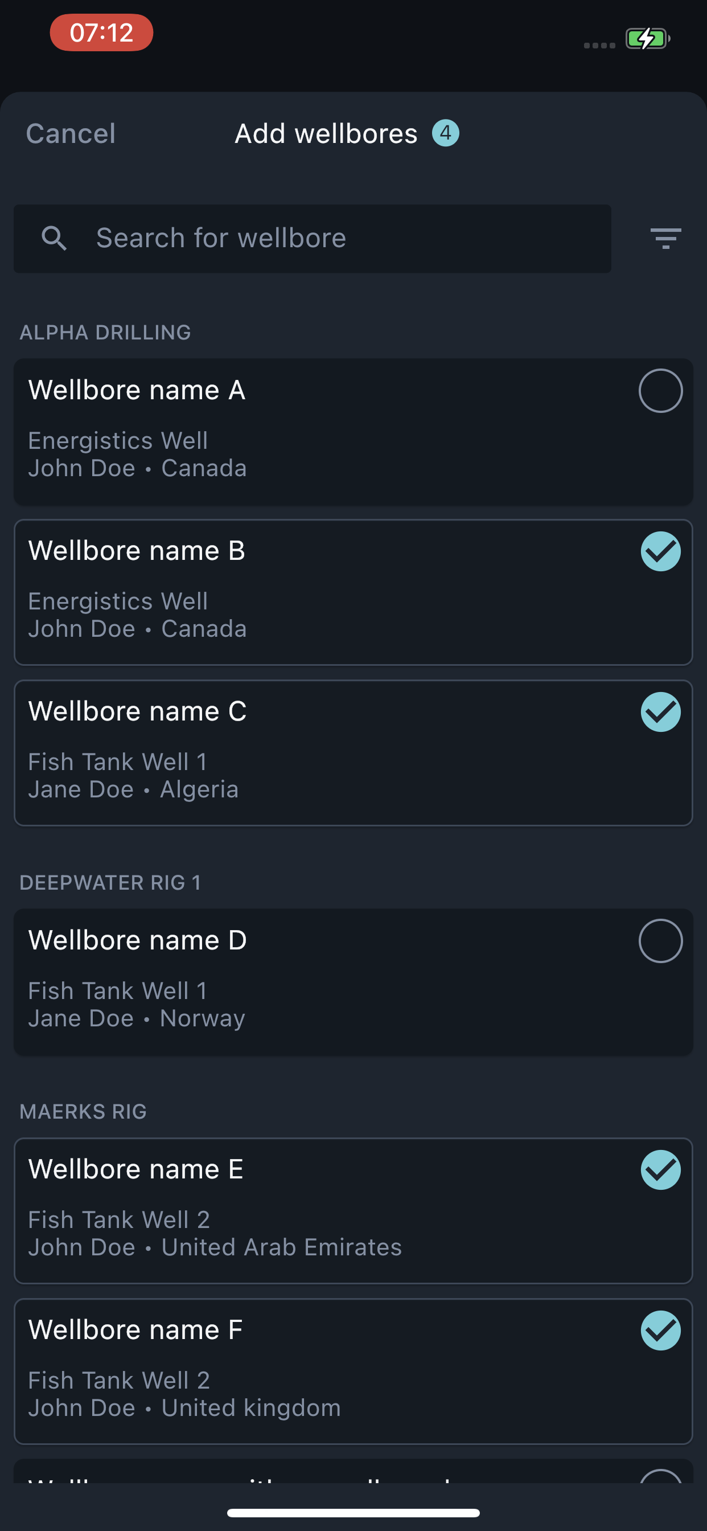This screenshot has height=1531, width=707.
Task: Cancel adding wellbores
Action: (71, 134)
